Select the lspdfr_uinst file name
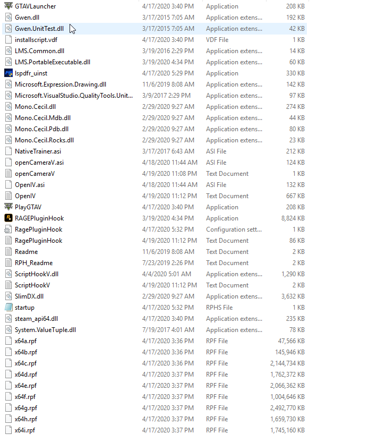This screenshot has width=377, height=442. (31, 73)
